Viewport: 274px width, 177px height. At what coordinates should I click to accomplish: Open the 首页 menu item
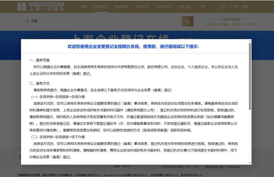84,7
